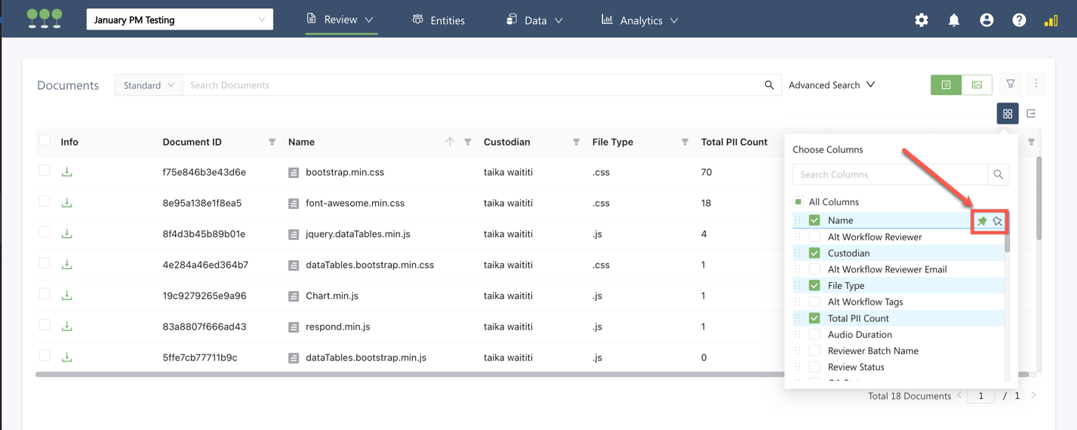Expand the Standard search type dropdown
This screenshot has width=1077, height=430.
pyautogui.click(x=149, y=85)
